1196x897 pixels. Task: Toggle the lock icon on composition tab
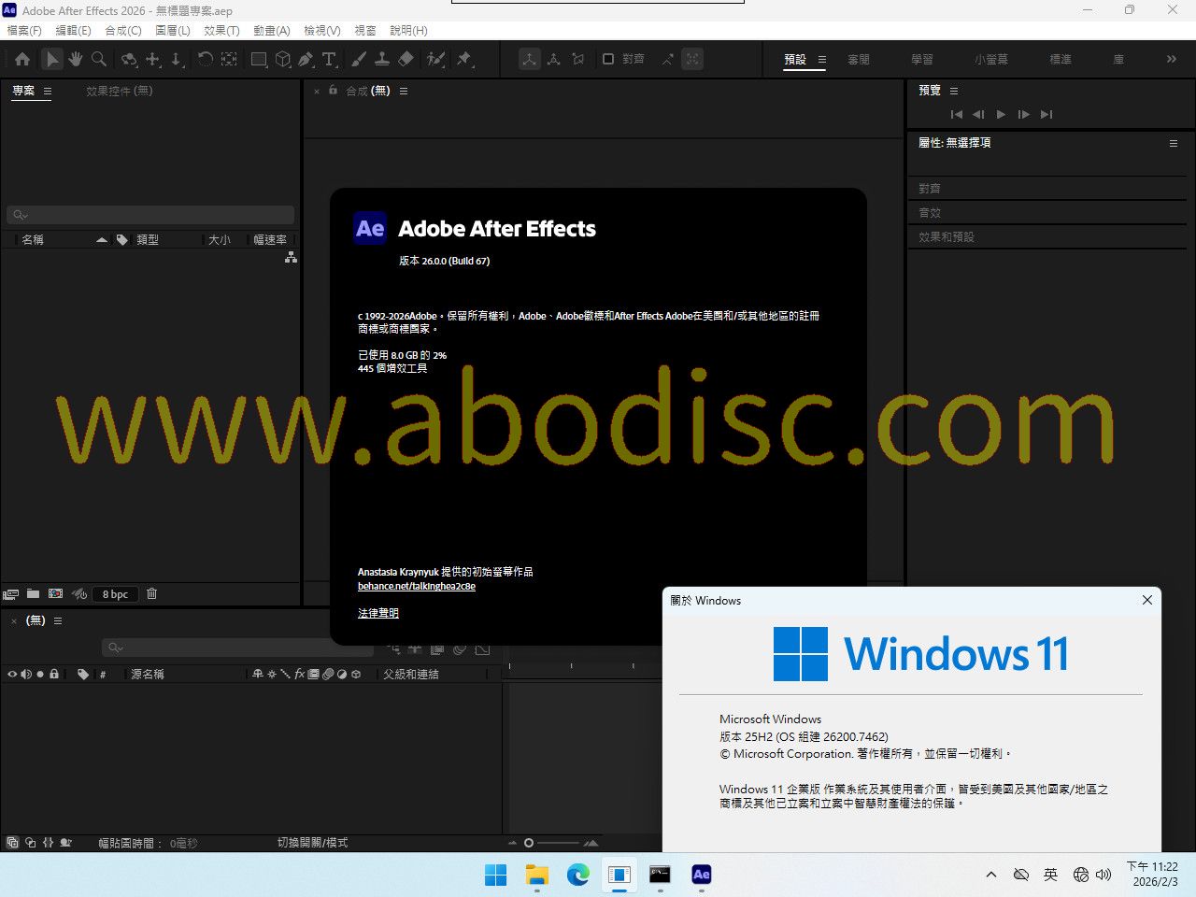333,91
